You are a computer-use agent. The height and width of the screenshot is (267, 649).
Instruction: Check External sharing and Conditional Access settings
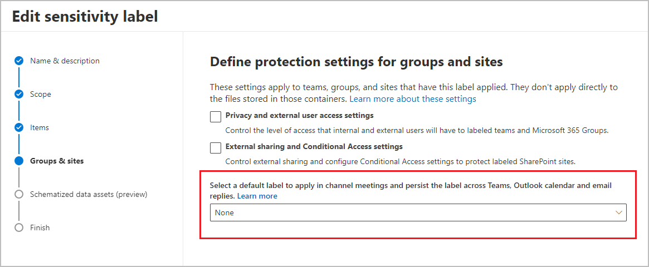coord(216,147)
